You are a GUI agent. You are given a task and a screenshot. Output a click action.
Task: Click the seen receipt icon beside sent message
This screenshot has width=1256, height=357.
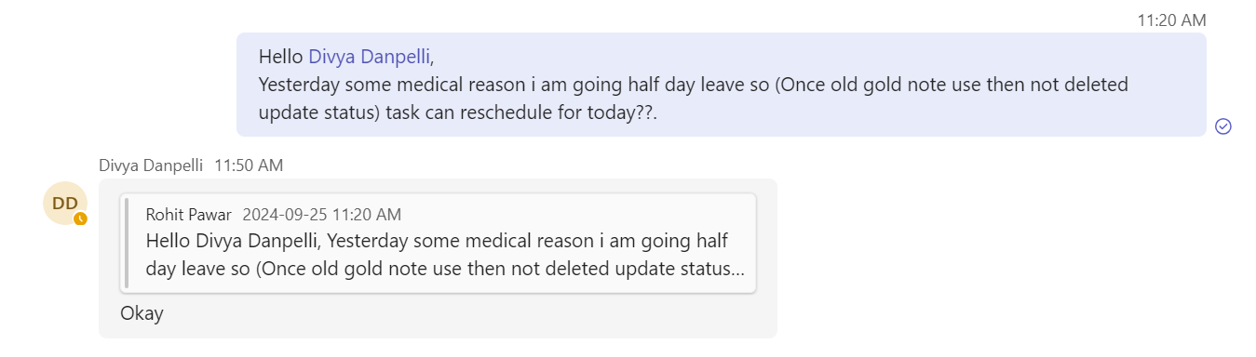click(x=1223, y=126)
